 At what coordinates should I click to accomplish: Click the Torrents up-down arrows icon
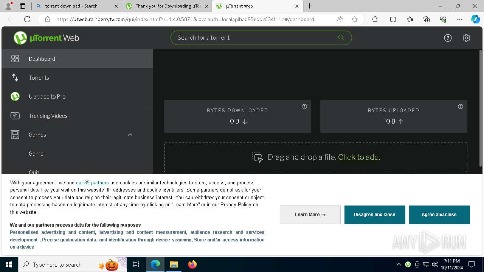click(15, 77)
